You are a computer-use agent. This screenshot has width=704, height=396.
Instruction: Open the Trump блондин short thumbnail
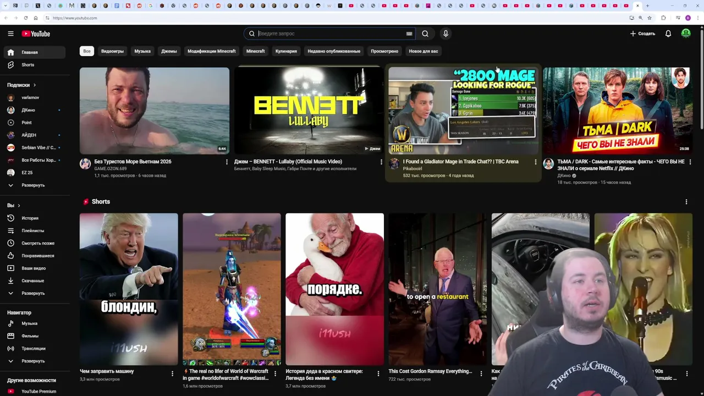pos(129,289)
